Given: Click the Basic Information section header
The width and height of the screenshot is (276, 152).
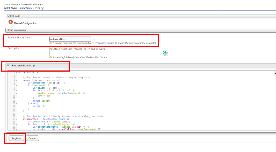Looking at the screenshot, I should pos(17,30).
